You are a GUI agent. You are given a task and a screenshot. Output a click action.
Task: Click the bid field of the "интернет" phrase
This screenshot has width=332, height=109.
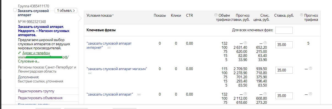click(284, 45)
